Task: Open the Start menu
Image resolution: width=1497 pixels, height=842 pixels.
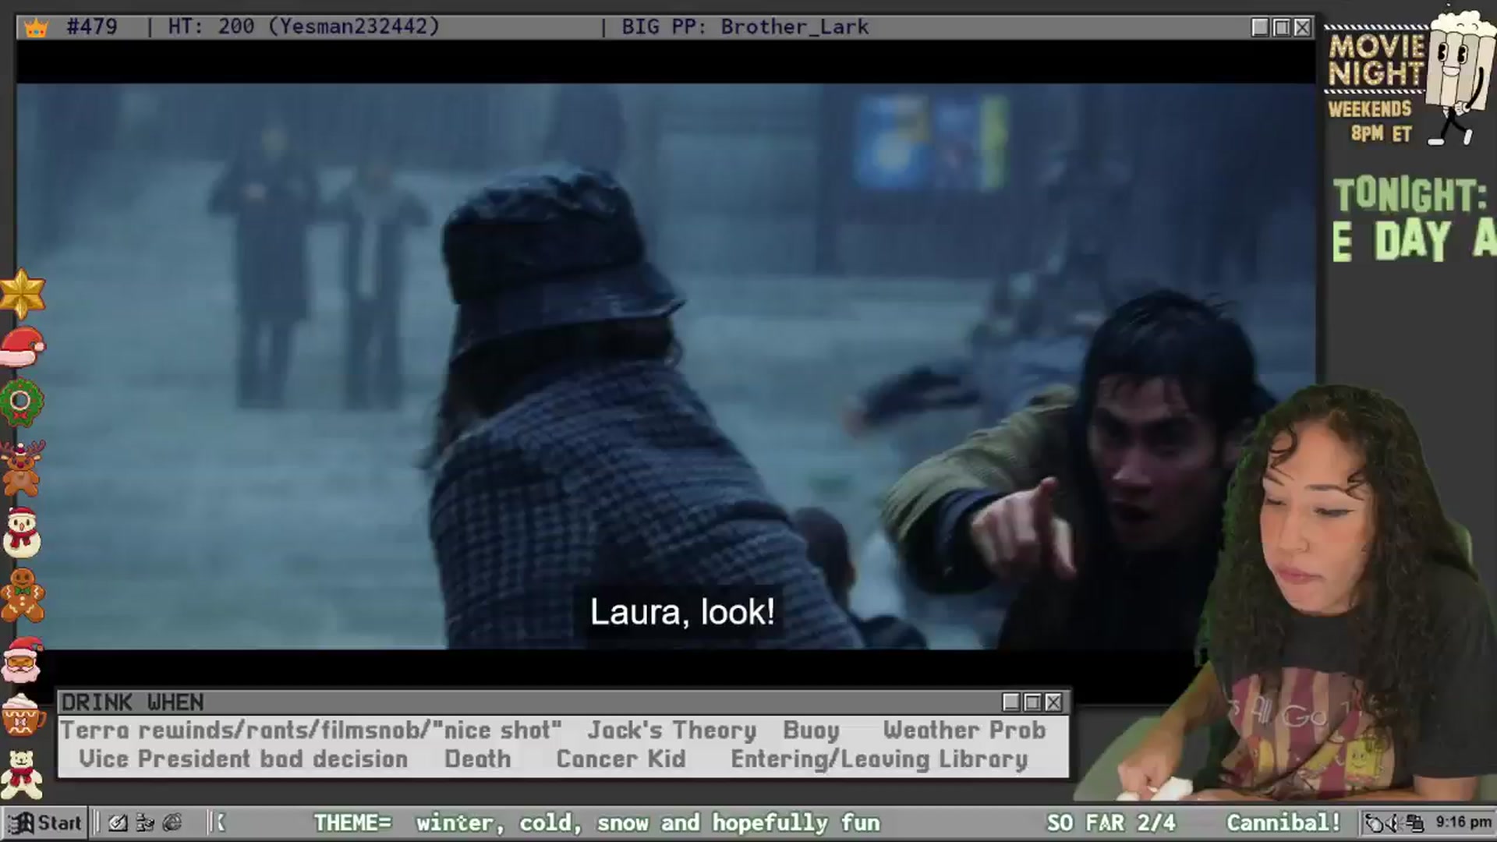Action: tap(44, 823)
